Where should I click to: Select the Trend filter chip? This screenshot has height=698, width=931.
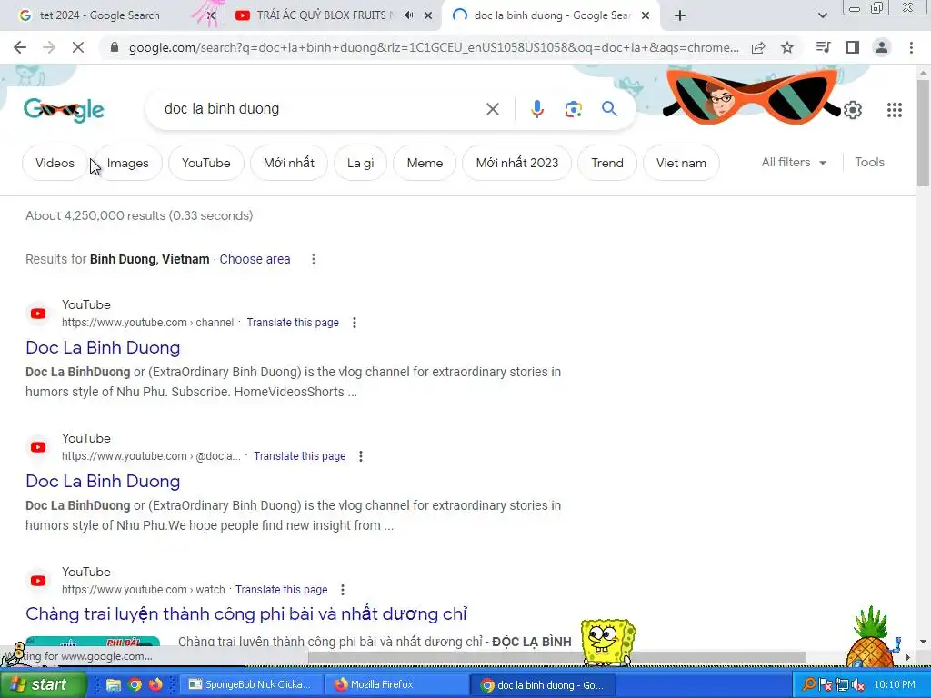click(606, 164)
